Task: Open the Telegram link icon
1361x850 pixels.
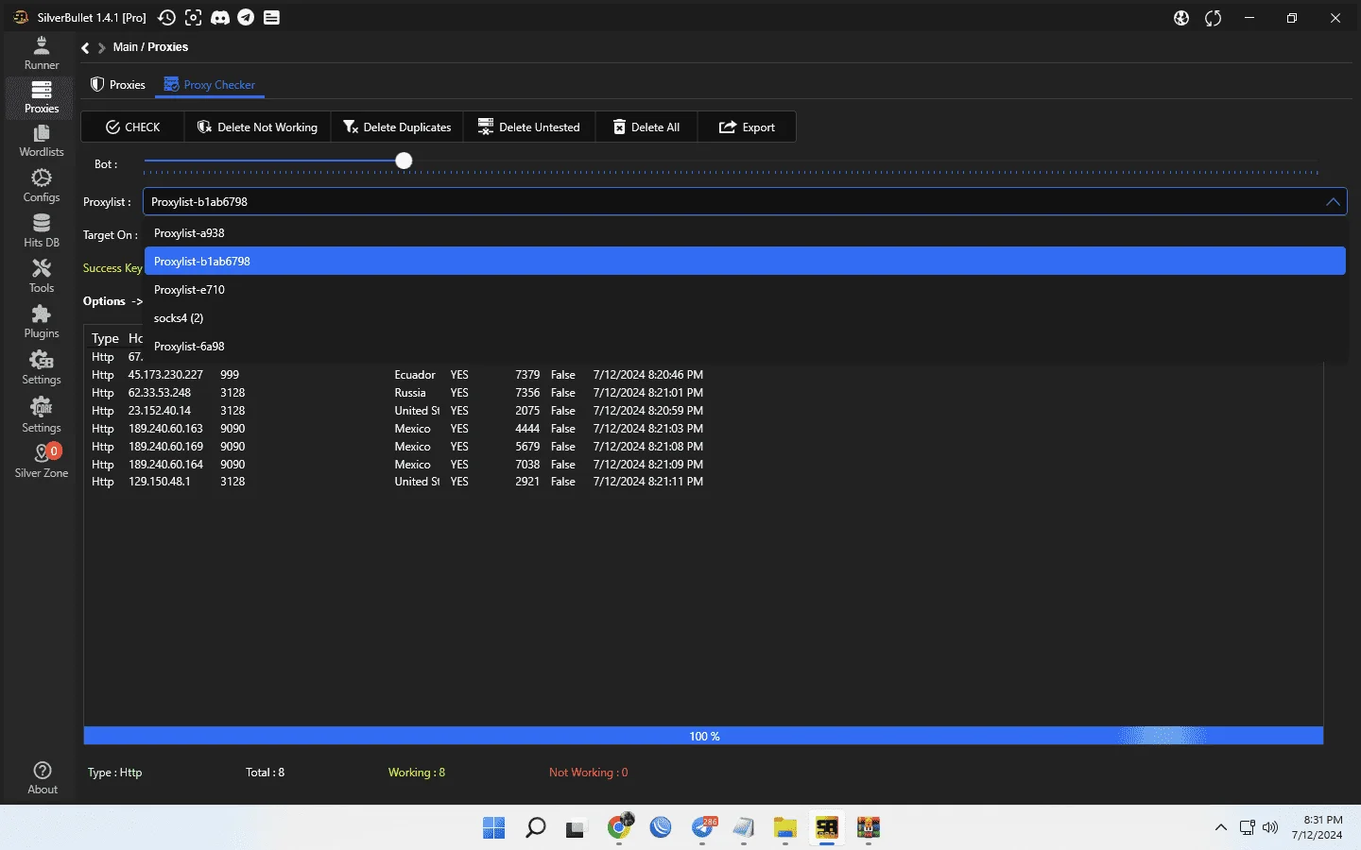Action: (x=246, y=18)
